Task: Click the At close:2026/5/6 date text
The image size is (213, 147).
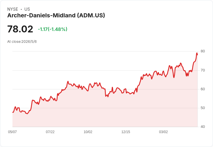Action: [22, 42]
